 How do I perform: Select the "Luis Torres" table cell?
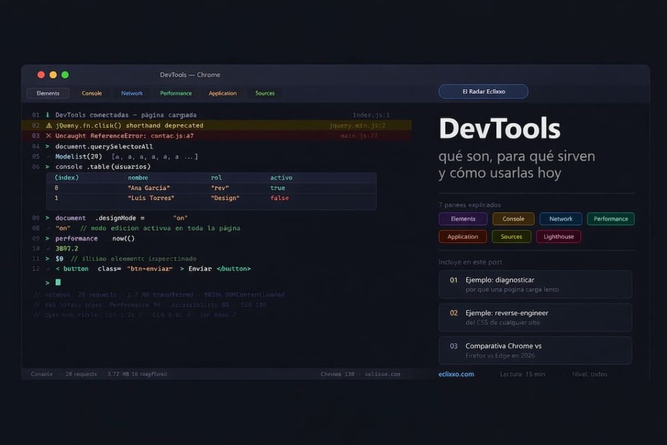(x=151, y=198)
